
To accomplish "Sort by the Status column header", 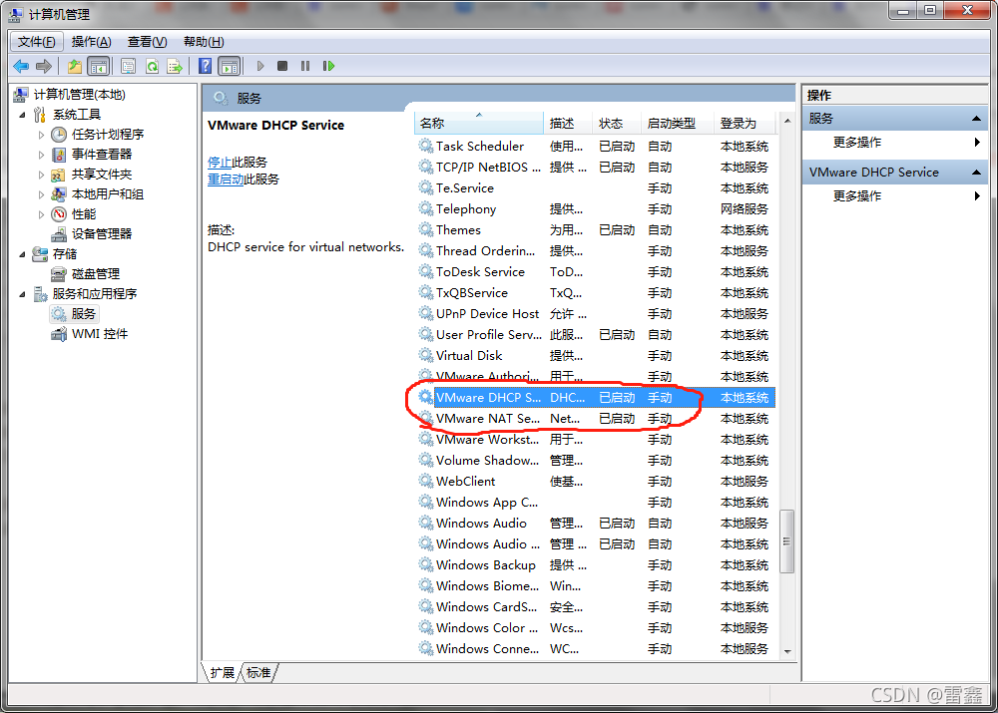I will [618, 124].
